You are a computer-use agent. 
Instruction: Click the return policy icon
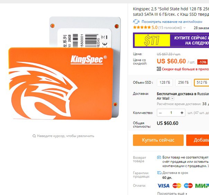coord(159,157)
